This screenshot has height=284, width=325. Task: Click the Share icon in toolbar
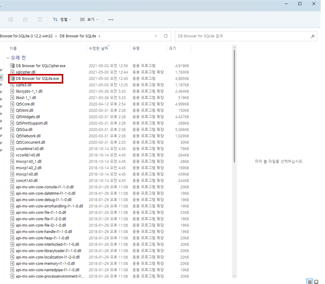tap(25, 19)
